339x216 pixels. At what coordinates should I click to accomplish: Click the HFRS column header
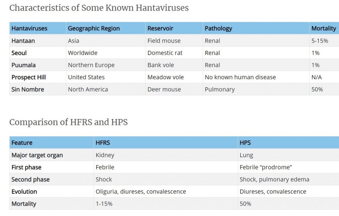click(103, 143)
